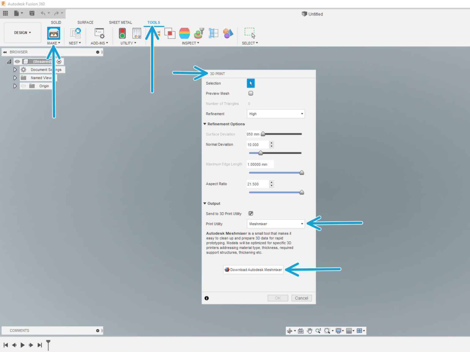This screenshot has width=470, height=352.
Task: Click the Save icon in title toolbar
Action: (32, 13)
